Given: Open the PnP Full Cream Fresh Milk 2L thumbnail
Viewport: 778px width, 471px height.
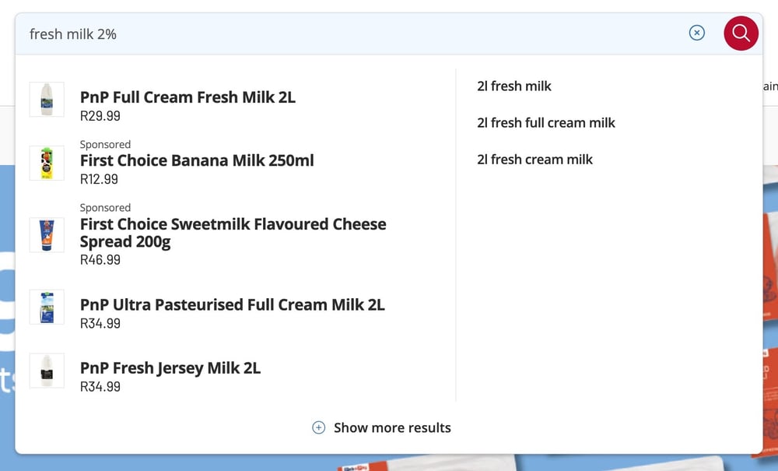Looking at the screenshot, I should [47, 100].
